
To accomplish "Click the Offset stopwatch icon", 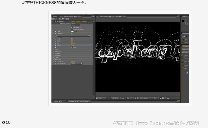I will coord(56,45).
